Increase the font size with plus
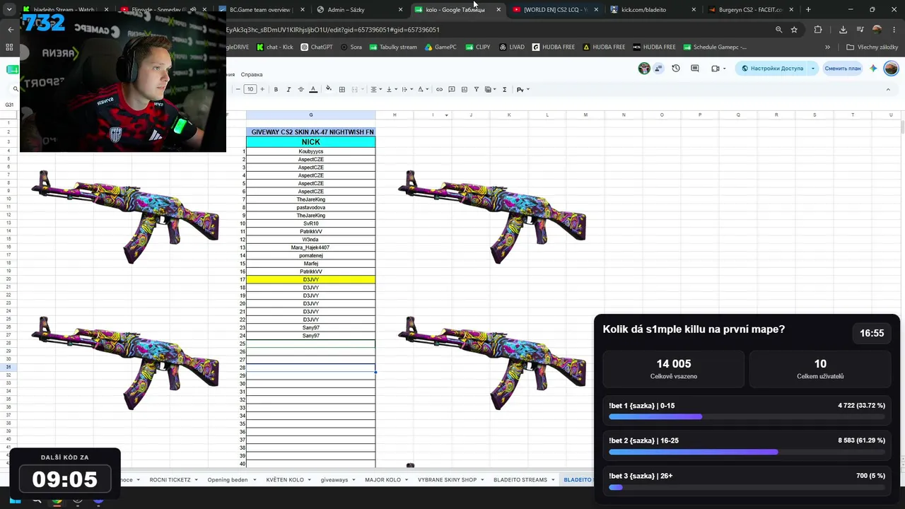The image size is (905, 509). [x=262, y=89]
